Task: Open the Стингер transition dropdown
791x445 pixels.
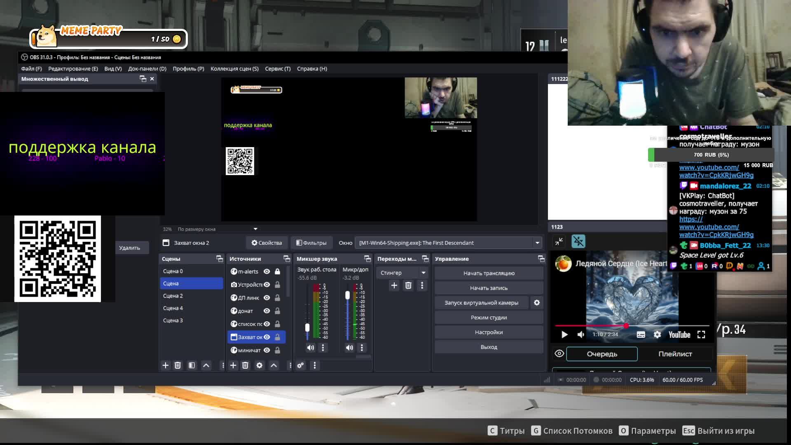Action: tap(423, 273)
